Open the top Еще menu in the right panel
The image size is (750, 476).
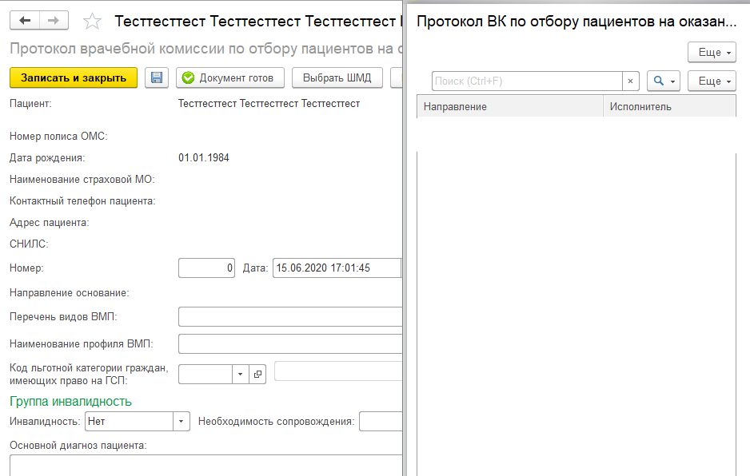click(711, 53)
